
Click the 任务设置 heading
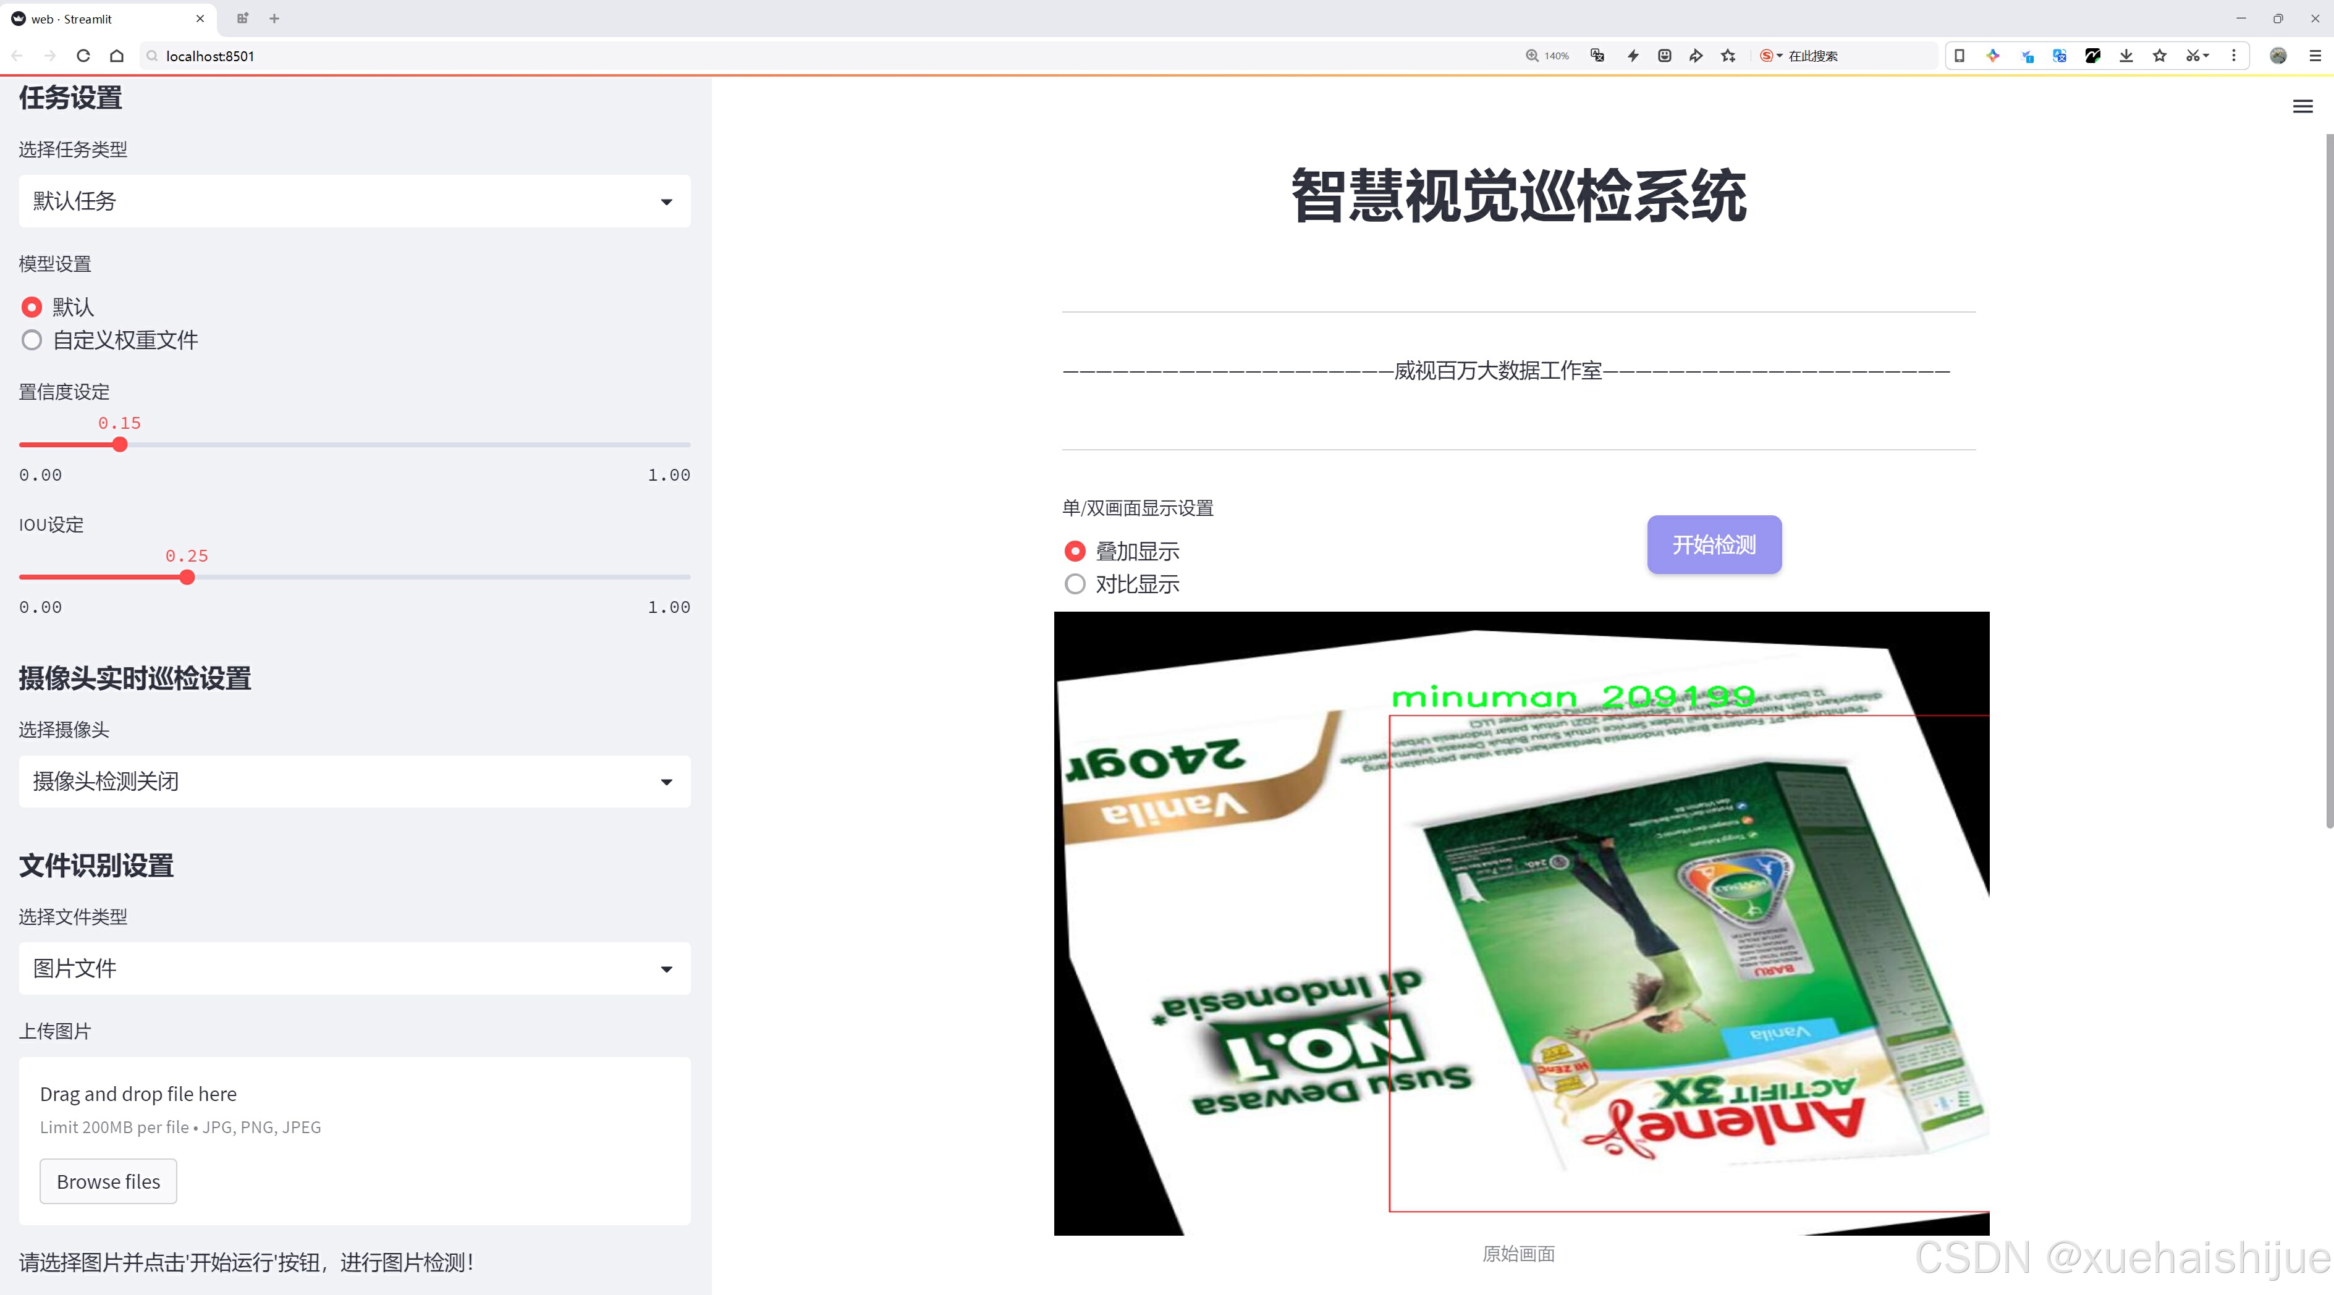coord(70,97)
